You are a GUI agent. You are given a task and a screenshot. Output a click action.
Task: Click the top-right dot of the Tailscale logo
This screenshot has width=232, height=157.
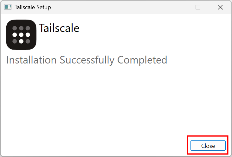point(28,28)
